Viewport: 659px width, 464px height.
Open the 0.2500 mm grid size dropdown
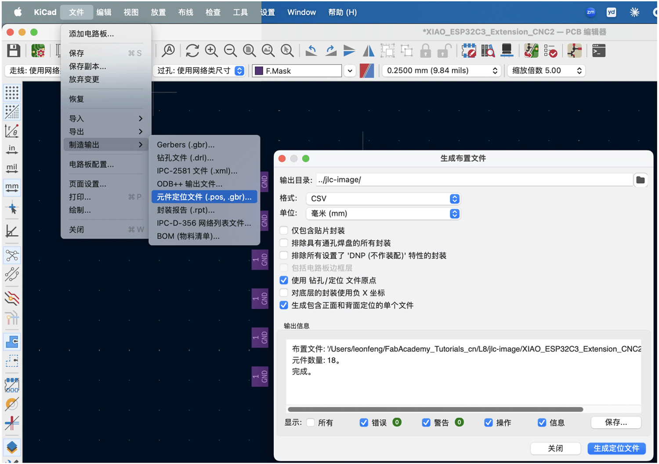[442, 71]
